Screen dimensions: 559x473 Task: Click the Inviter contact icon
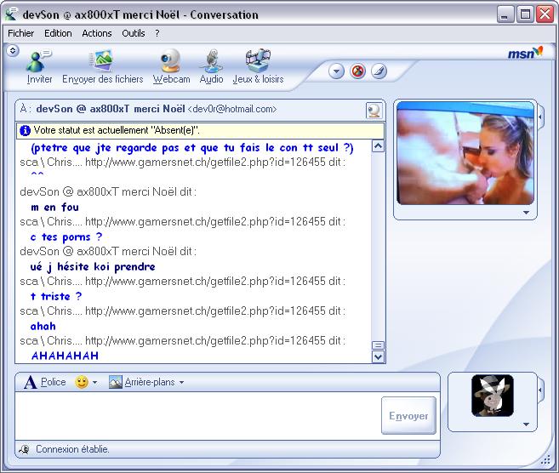click(x=39, y=60)
